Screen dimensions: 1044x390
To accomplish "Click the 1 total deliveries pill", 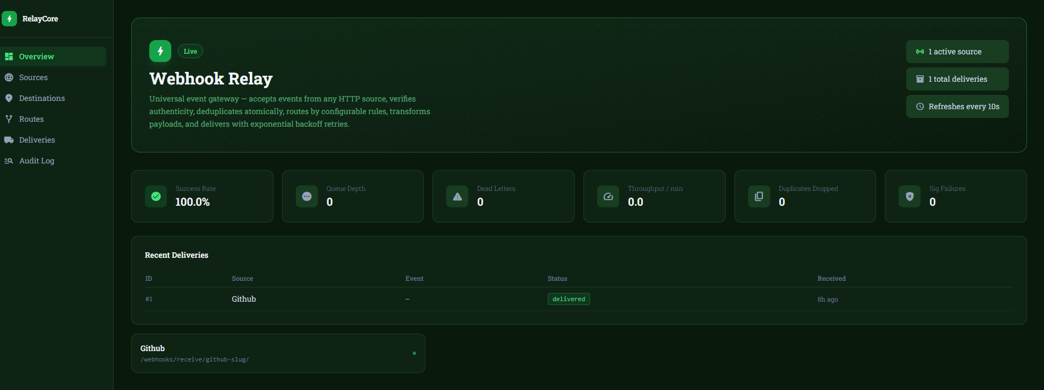I will (957, 79).
